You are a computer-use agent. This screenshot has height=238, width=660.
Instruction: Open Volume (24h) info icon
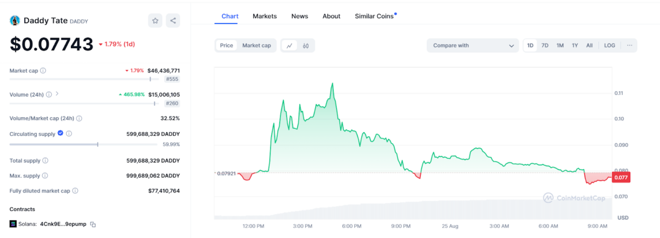(x=49, y=95)
